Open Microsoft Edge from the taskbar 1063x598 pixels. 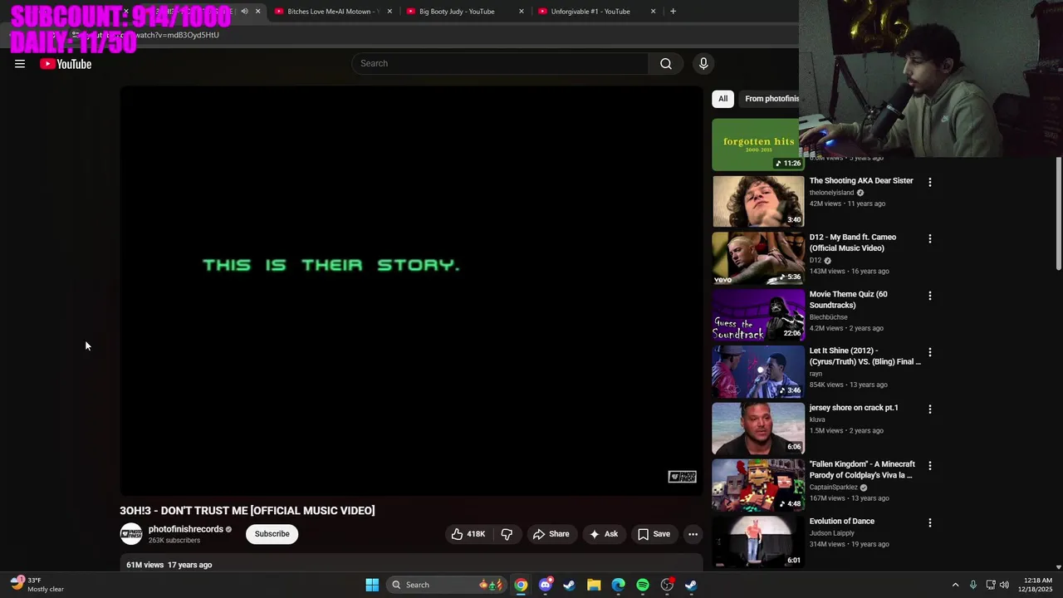pos(618,585)
